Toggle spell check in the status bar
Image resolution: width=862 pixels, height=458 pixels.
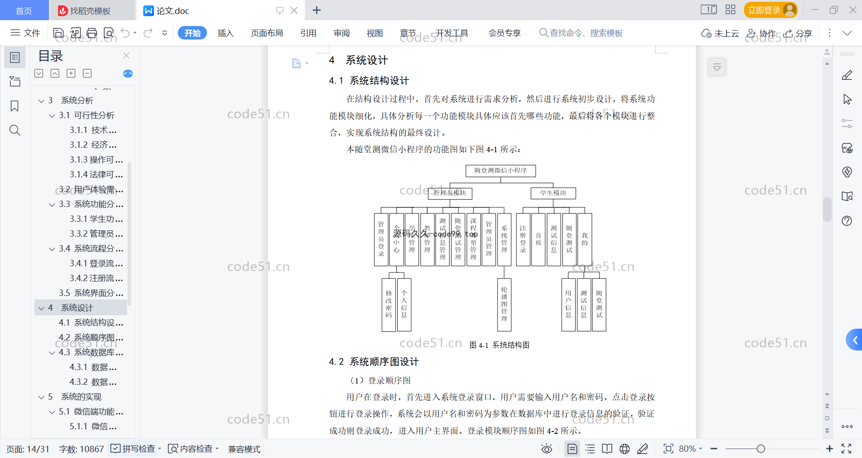tap(136, 449)
